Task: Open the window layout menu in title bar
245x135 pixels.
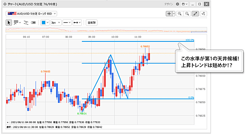Action: pos(185,4)
